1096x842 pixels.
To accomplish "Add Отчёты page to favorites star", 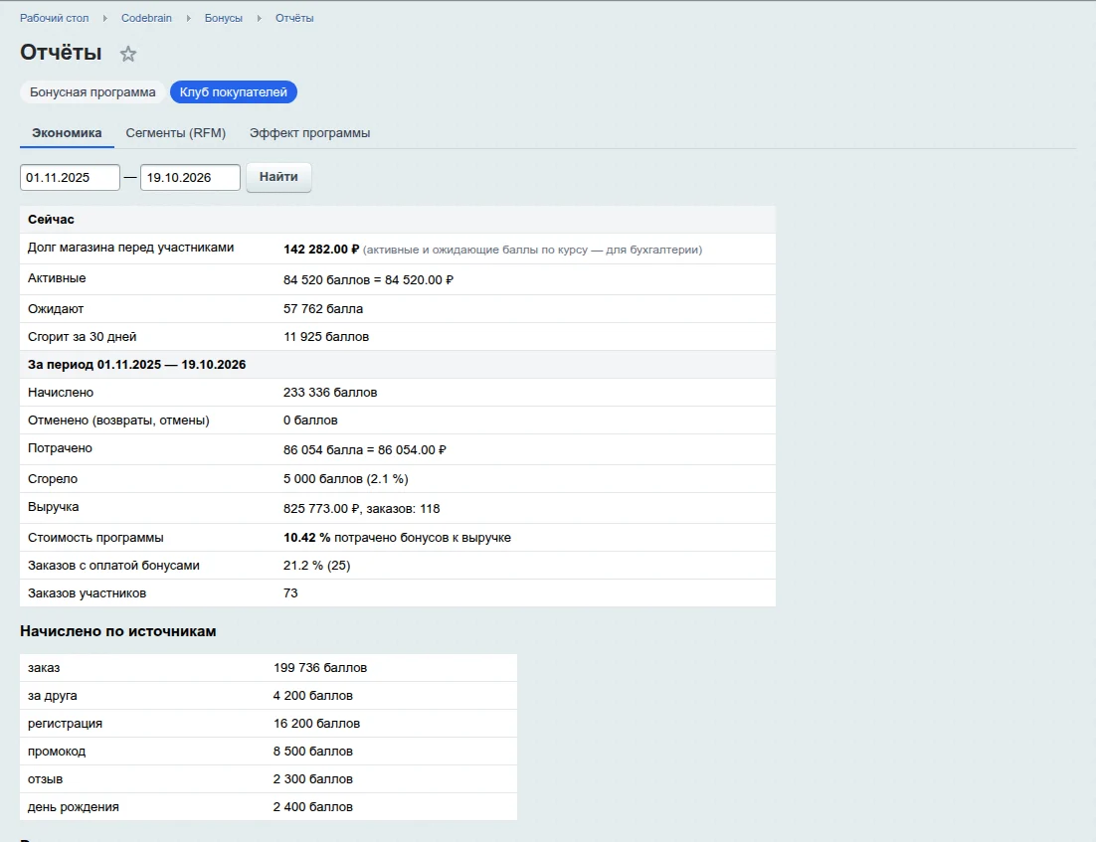I will (128, 54).
